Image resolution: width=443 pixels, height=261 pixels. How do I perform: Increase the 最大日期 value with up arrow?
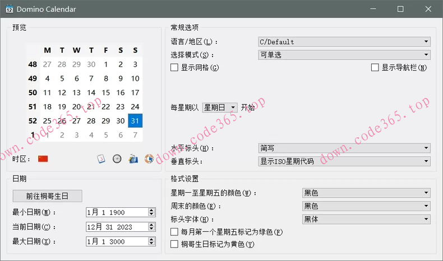click(x=151, y=239)
